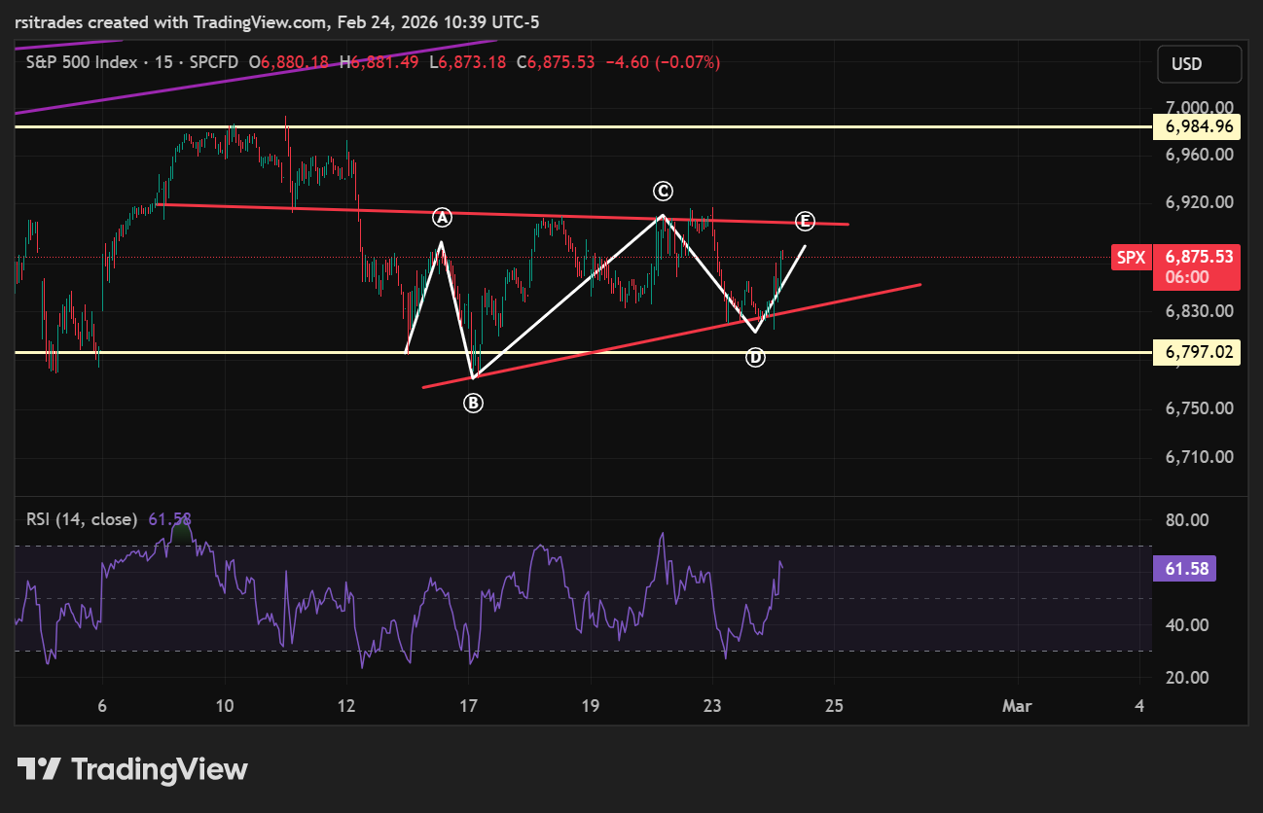Click the 6,750.00 price axis label
This screenshot has width=1263, height=813.
pyautogui.click(x=1199, y=408)
